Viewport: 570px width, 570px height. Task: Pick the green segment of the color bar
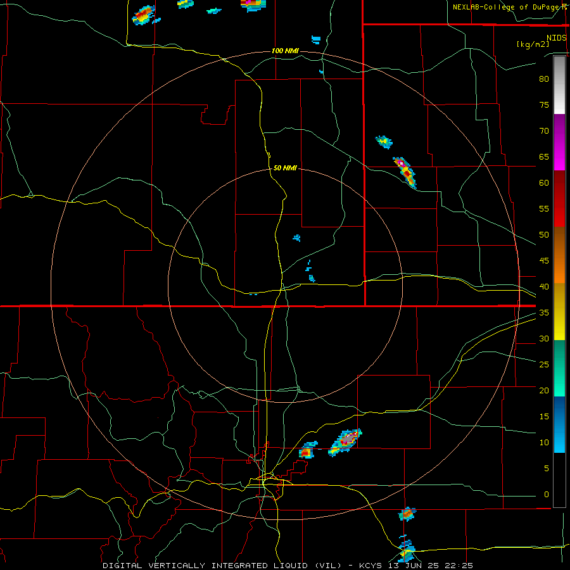tap(559, 368)
